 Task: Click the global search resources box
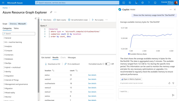(x=77, y=3)
